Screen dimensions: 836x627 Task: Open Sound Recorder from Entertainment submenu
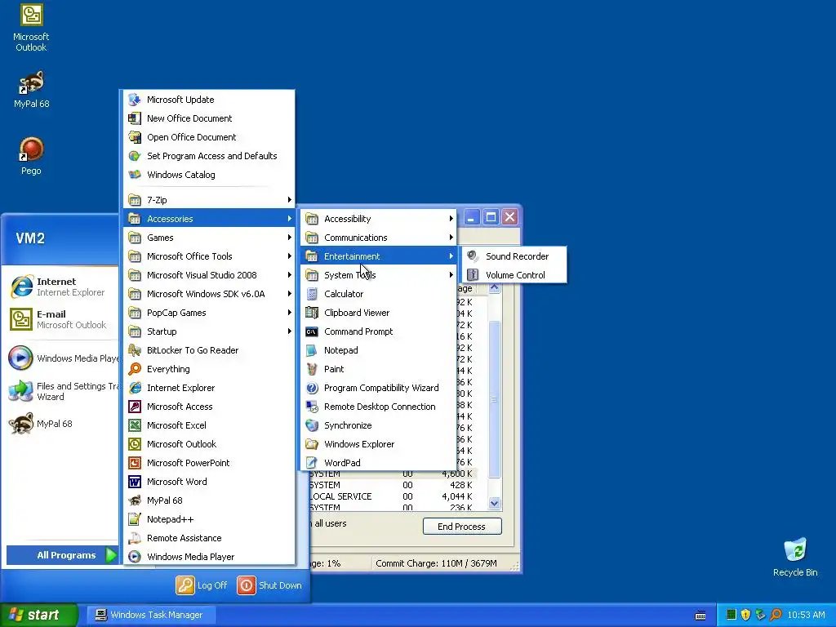tap(514, 256)
